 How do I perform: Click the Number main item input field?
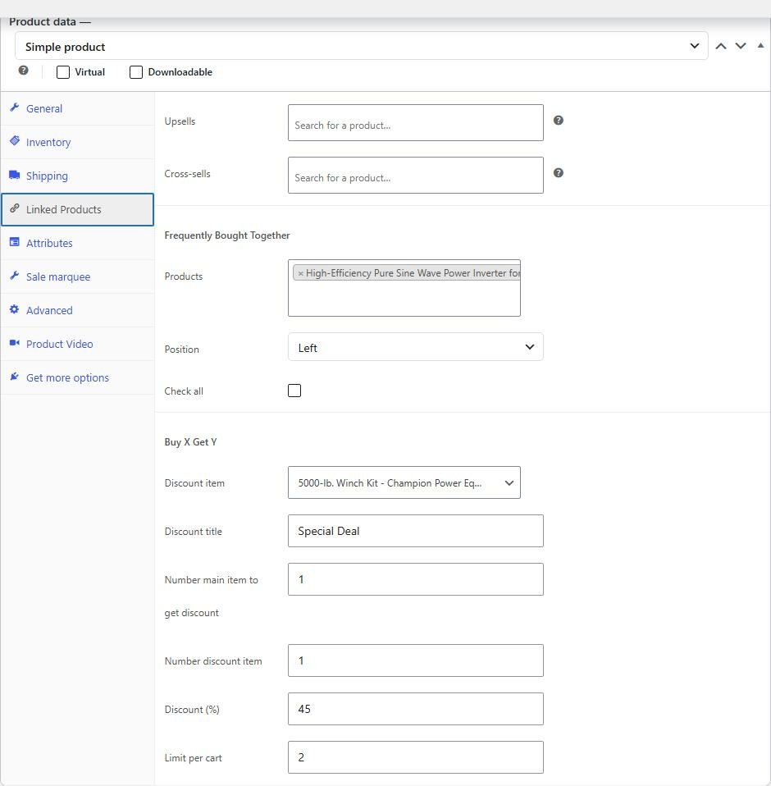coord(415,579)
